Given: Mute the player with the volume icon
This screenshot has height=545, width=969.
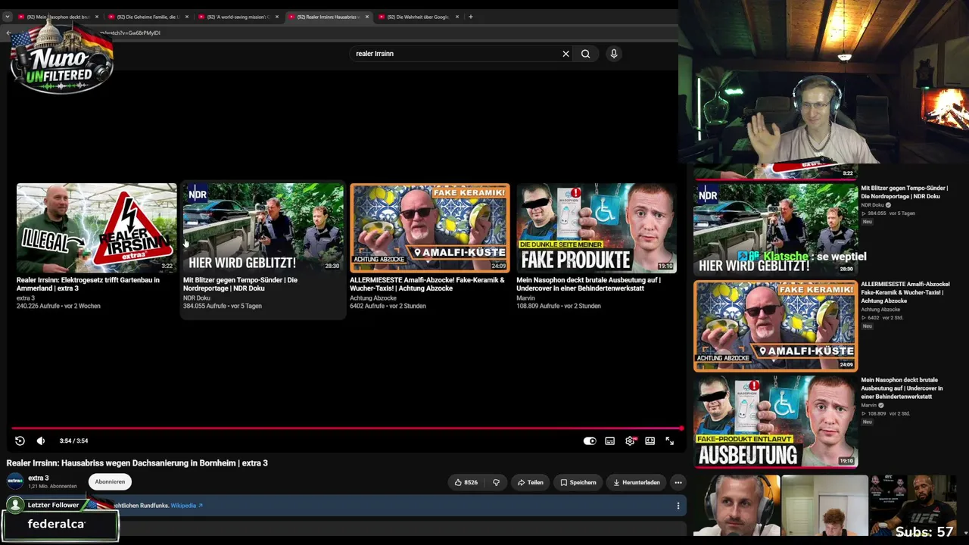Looking at the screenshot, I should 41,441.
